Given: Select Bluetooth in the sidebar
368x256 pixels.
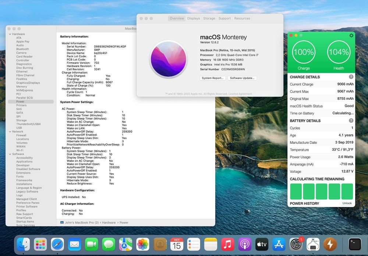Looking at the screenshot, I should (x=22, y=49).
